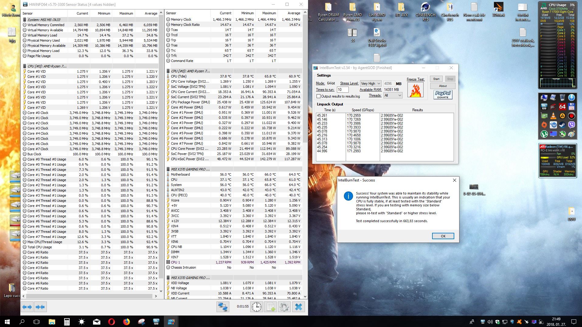Open Daemon Tools lightning icon in launcher gadget

pyautogui.click(x=572, y=98)
